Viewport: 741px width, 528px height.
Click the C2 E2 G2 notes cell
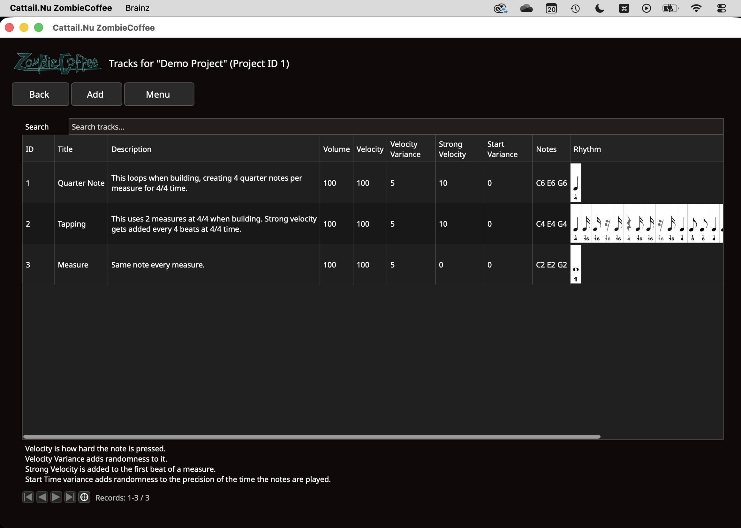pyautogui.click(x=551, y=264)
